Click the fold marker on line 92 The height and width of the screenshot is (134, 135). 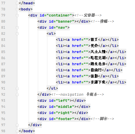[17, 95]
